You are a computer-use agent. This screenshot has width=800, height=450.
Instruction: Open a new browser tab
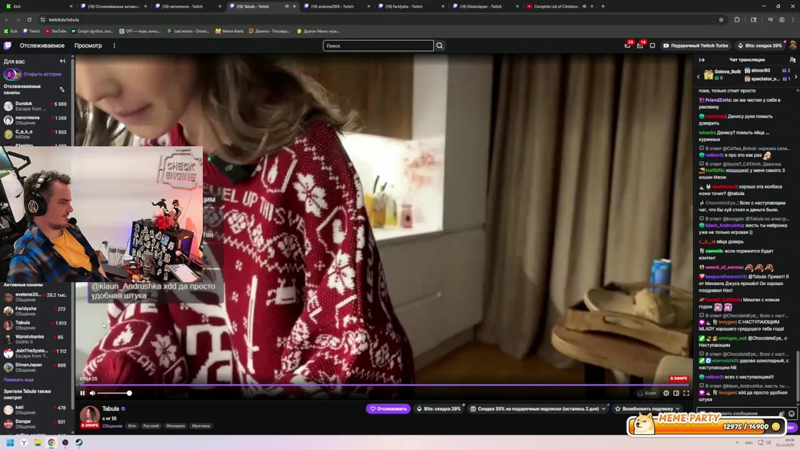tap(603, 6)
